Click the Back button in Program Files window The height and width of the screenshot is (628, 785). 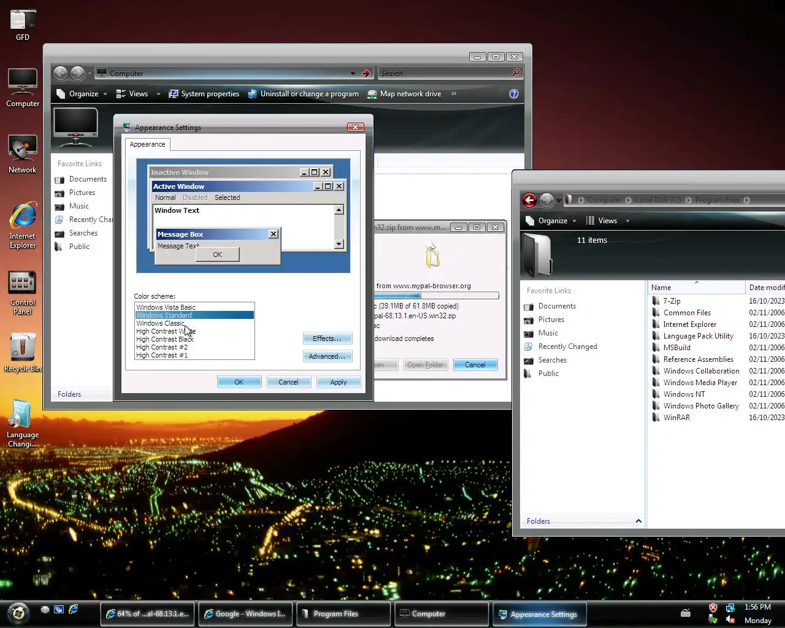tap(529, 200)
